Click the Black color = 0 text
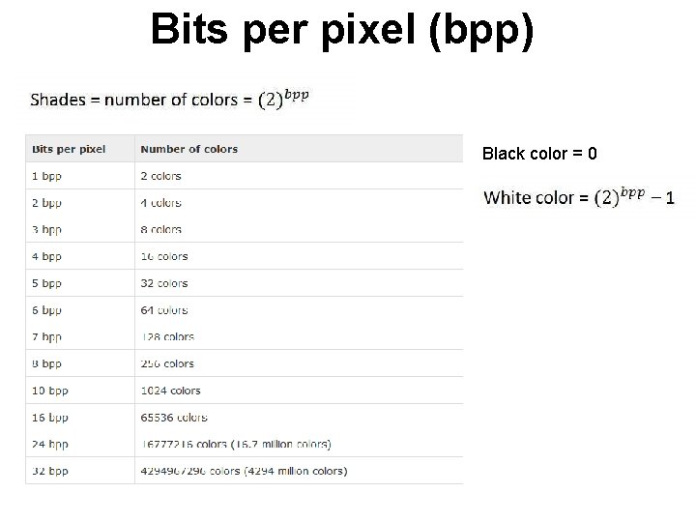Viewport: 696px width, 522px height. click(539, 154)
